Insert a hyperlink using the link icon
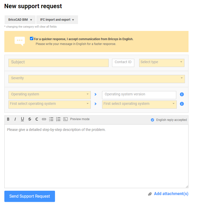 tap(44, 119)
